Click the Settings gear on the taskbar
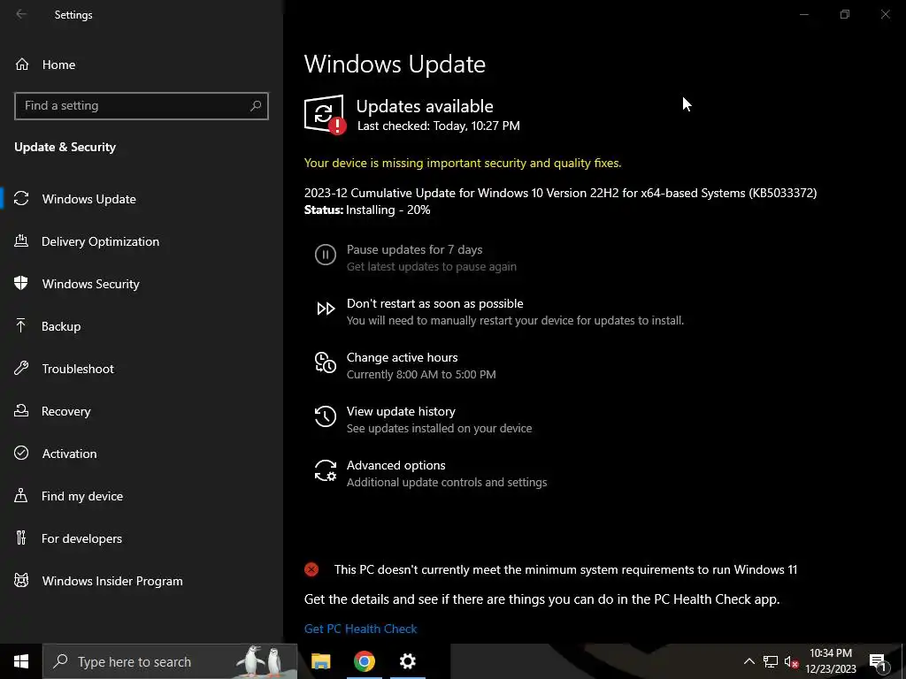The width and height of the screenshot is (906, 679). (x=407, y=661)
